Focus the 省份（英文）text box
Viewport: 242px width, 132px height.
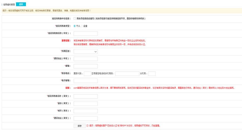pyautogui.click(x=85, y=104)
